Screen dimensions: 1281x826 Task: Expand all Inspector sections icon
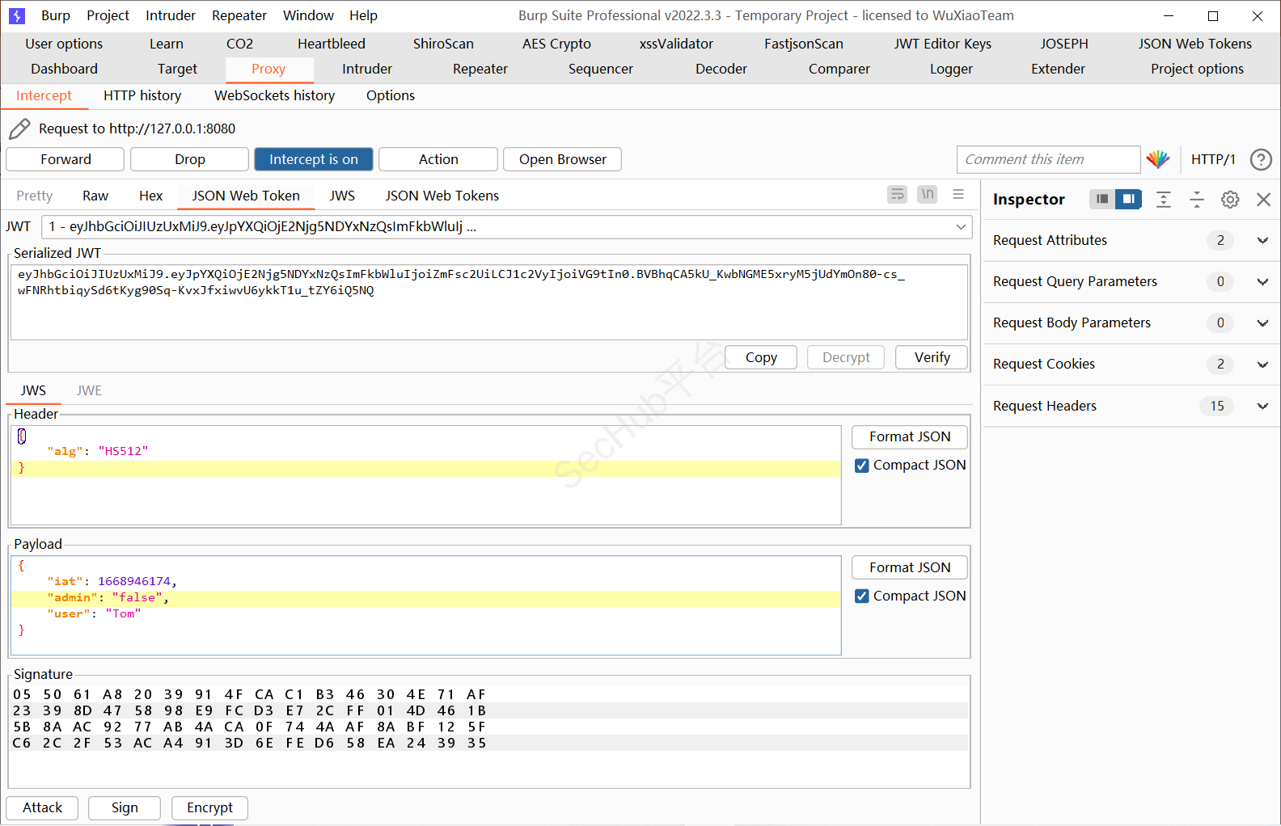1163,199
